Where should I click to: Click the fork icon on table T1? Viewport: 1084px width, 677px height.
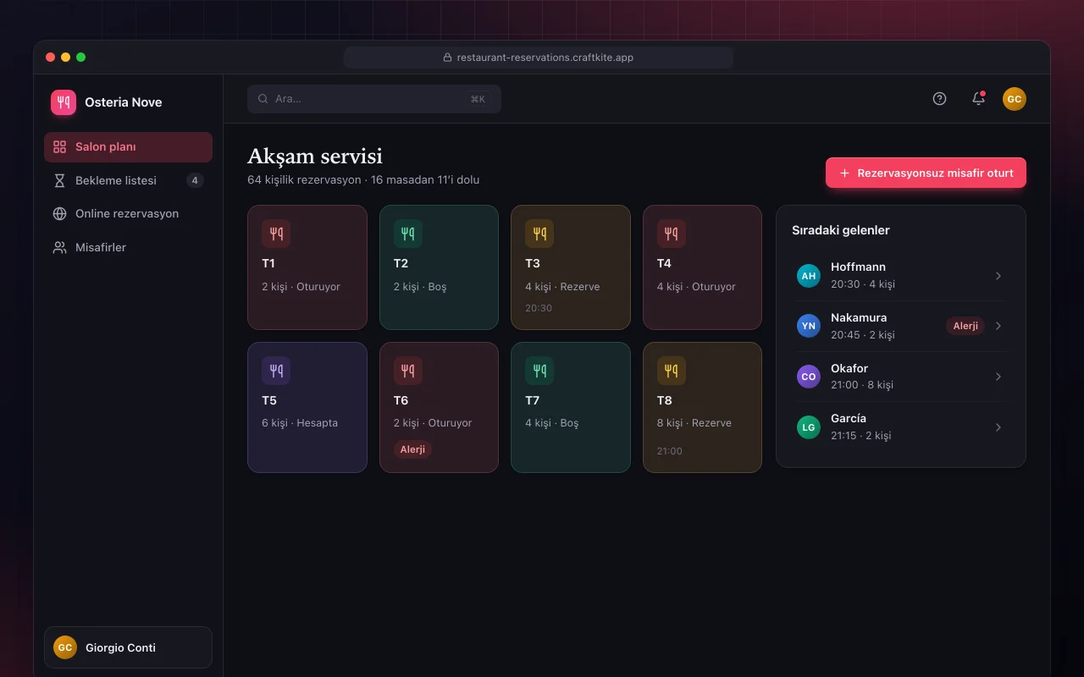point(276,234)
